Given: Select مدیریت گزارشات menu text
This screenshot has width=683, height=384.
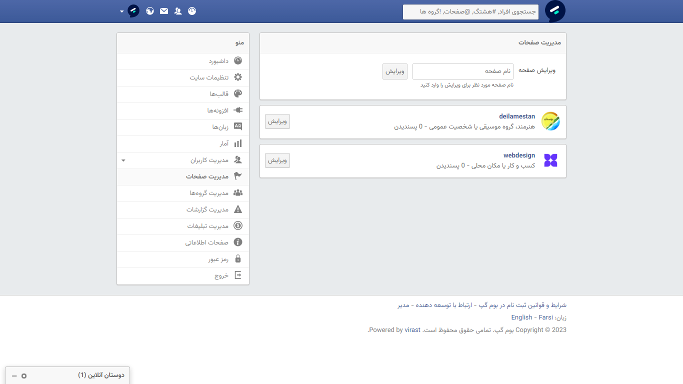Looking at the screenshot, I should pos(207,209).
